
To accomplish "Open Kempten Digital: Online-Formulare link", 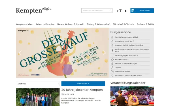I will click(129, 45).
